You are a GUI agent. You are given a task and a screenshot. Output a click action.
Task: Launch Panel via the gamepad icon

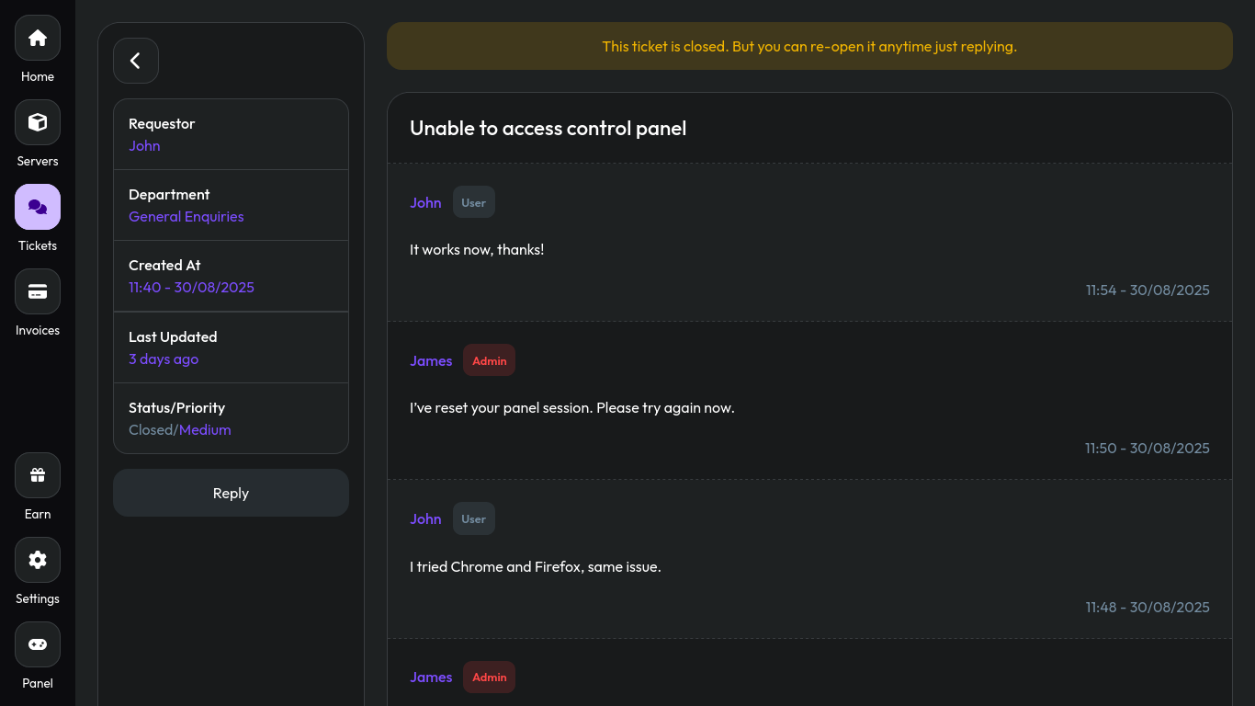[x=38, y=644]
